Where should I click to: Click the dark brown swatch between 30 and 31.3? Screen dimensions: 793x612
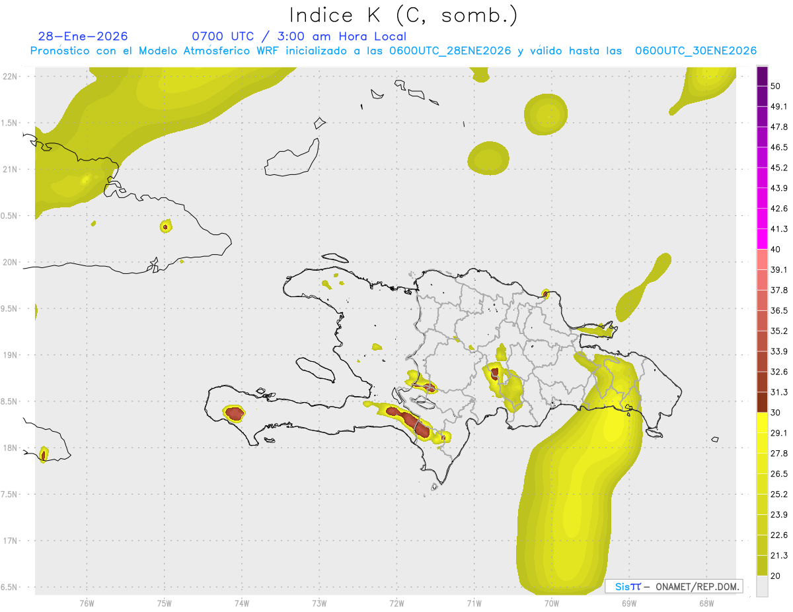(x=763, y=402)
